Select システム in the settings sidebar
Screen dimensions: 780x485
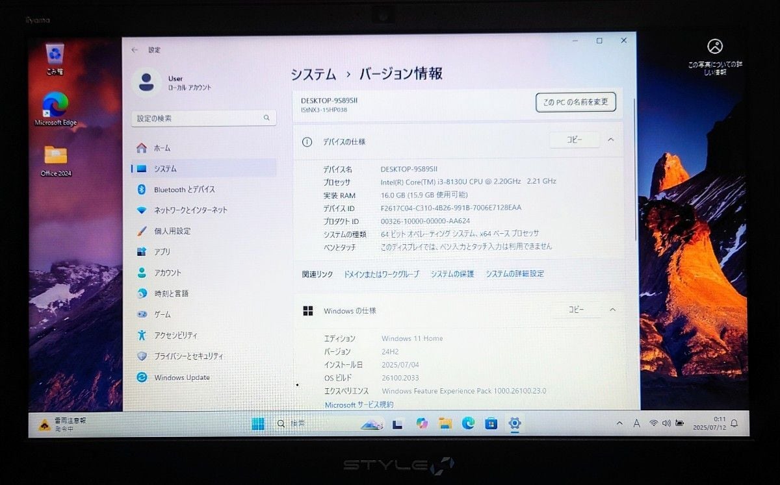pos(203,169)
